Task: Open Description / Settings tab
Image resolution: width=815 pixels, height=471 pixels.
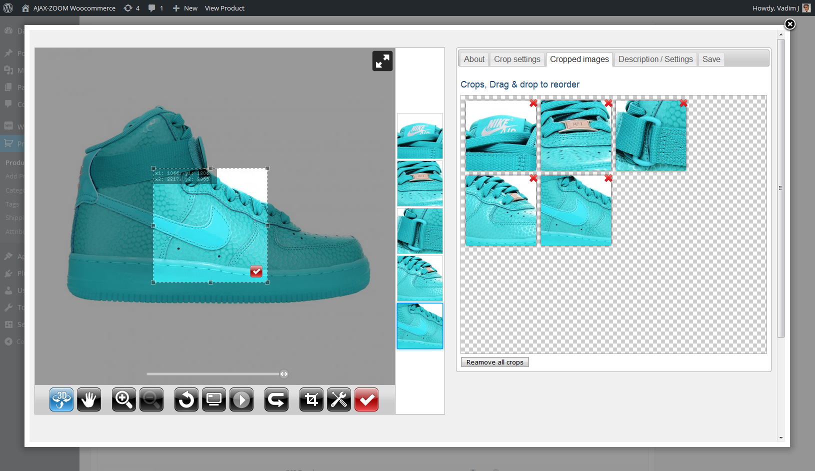Action: coord(655,59)
